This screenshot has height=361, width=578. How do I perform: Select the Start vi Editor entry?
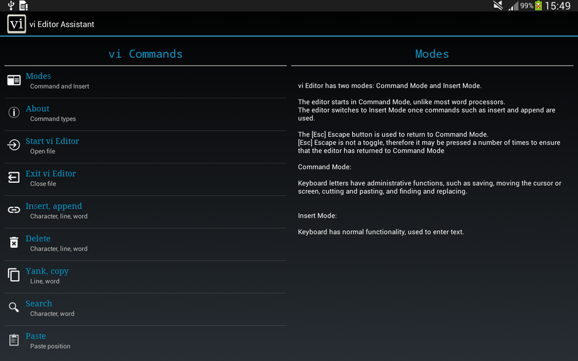[145, 147]
